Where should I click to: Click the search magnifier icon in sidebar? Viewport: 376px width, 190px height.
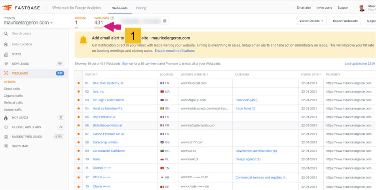pyautogui.click(x=6, y=34)
